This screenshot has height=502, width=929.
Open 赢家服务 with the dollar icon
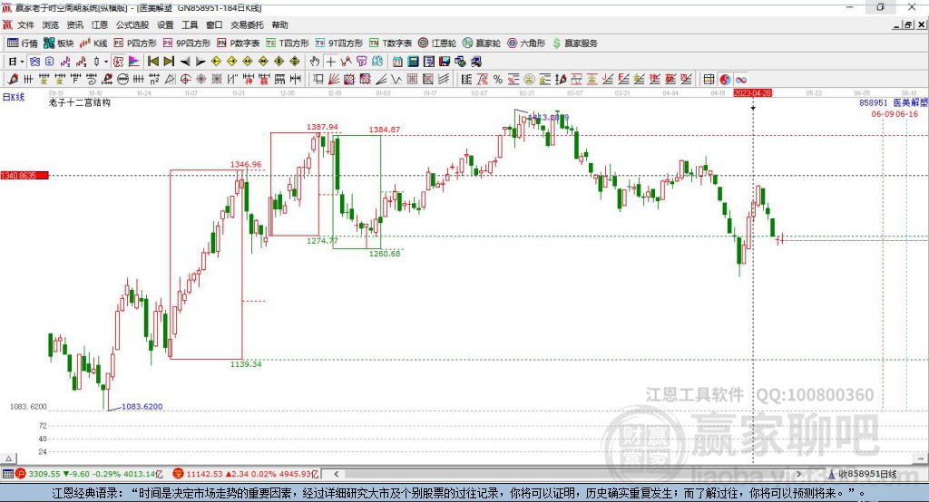tap(575, 43)
